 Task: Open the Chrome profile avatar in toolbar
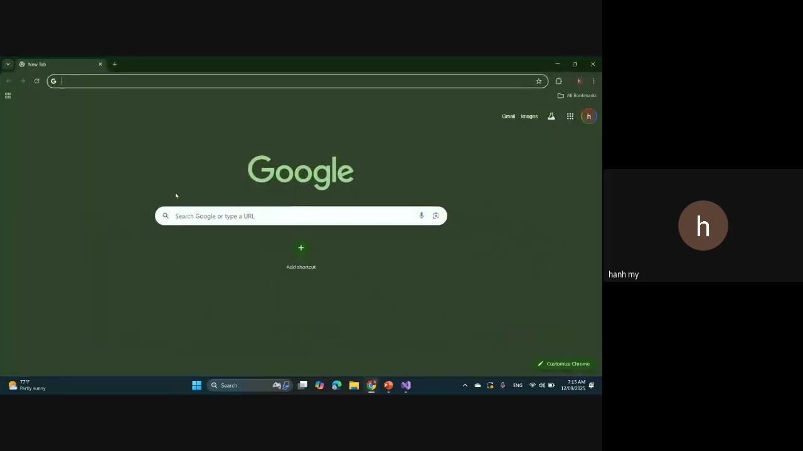(579, 81)
